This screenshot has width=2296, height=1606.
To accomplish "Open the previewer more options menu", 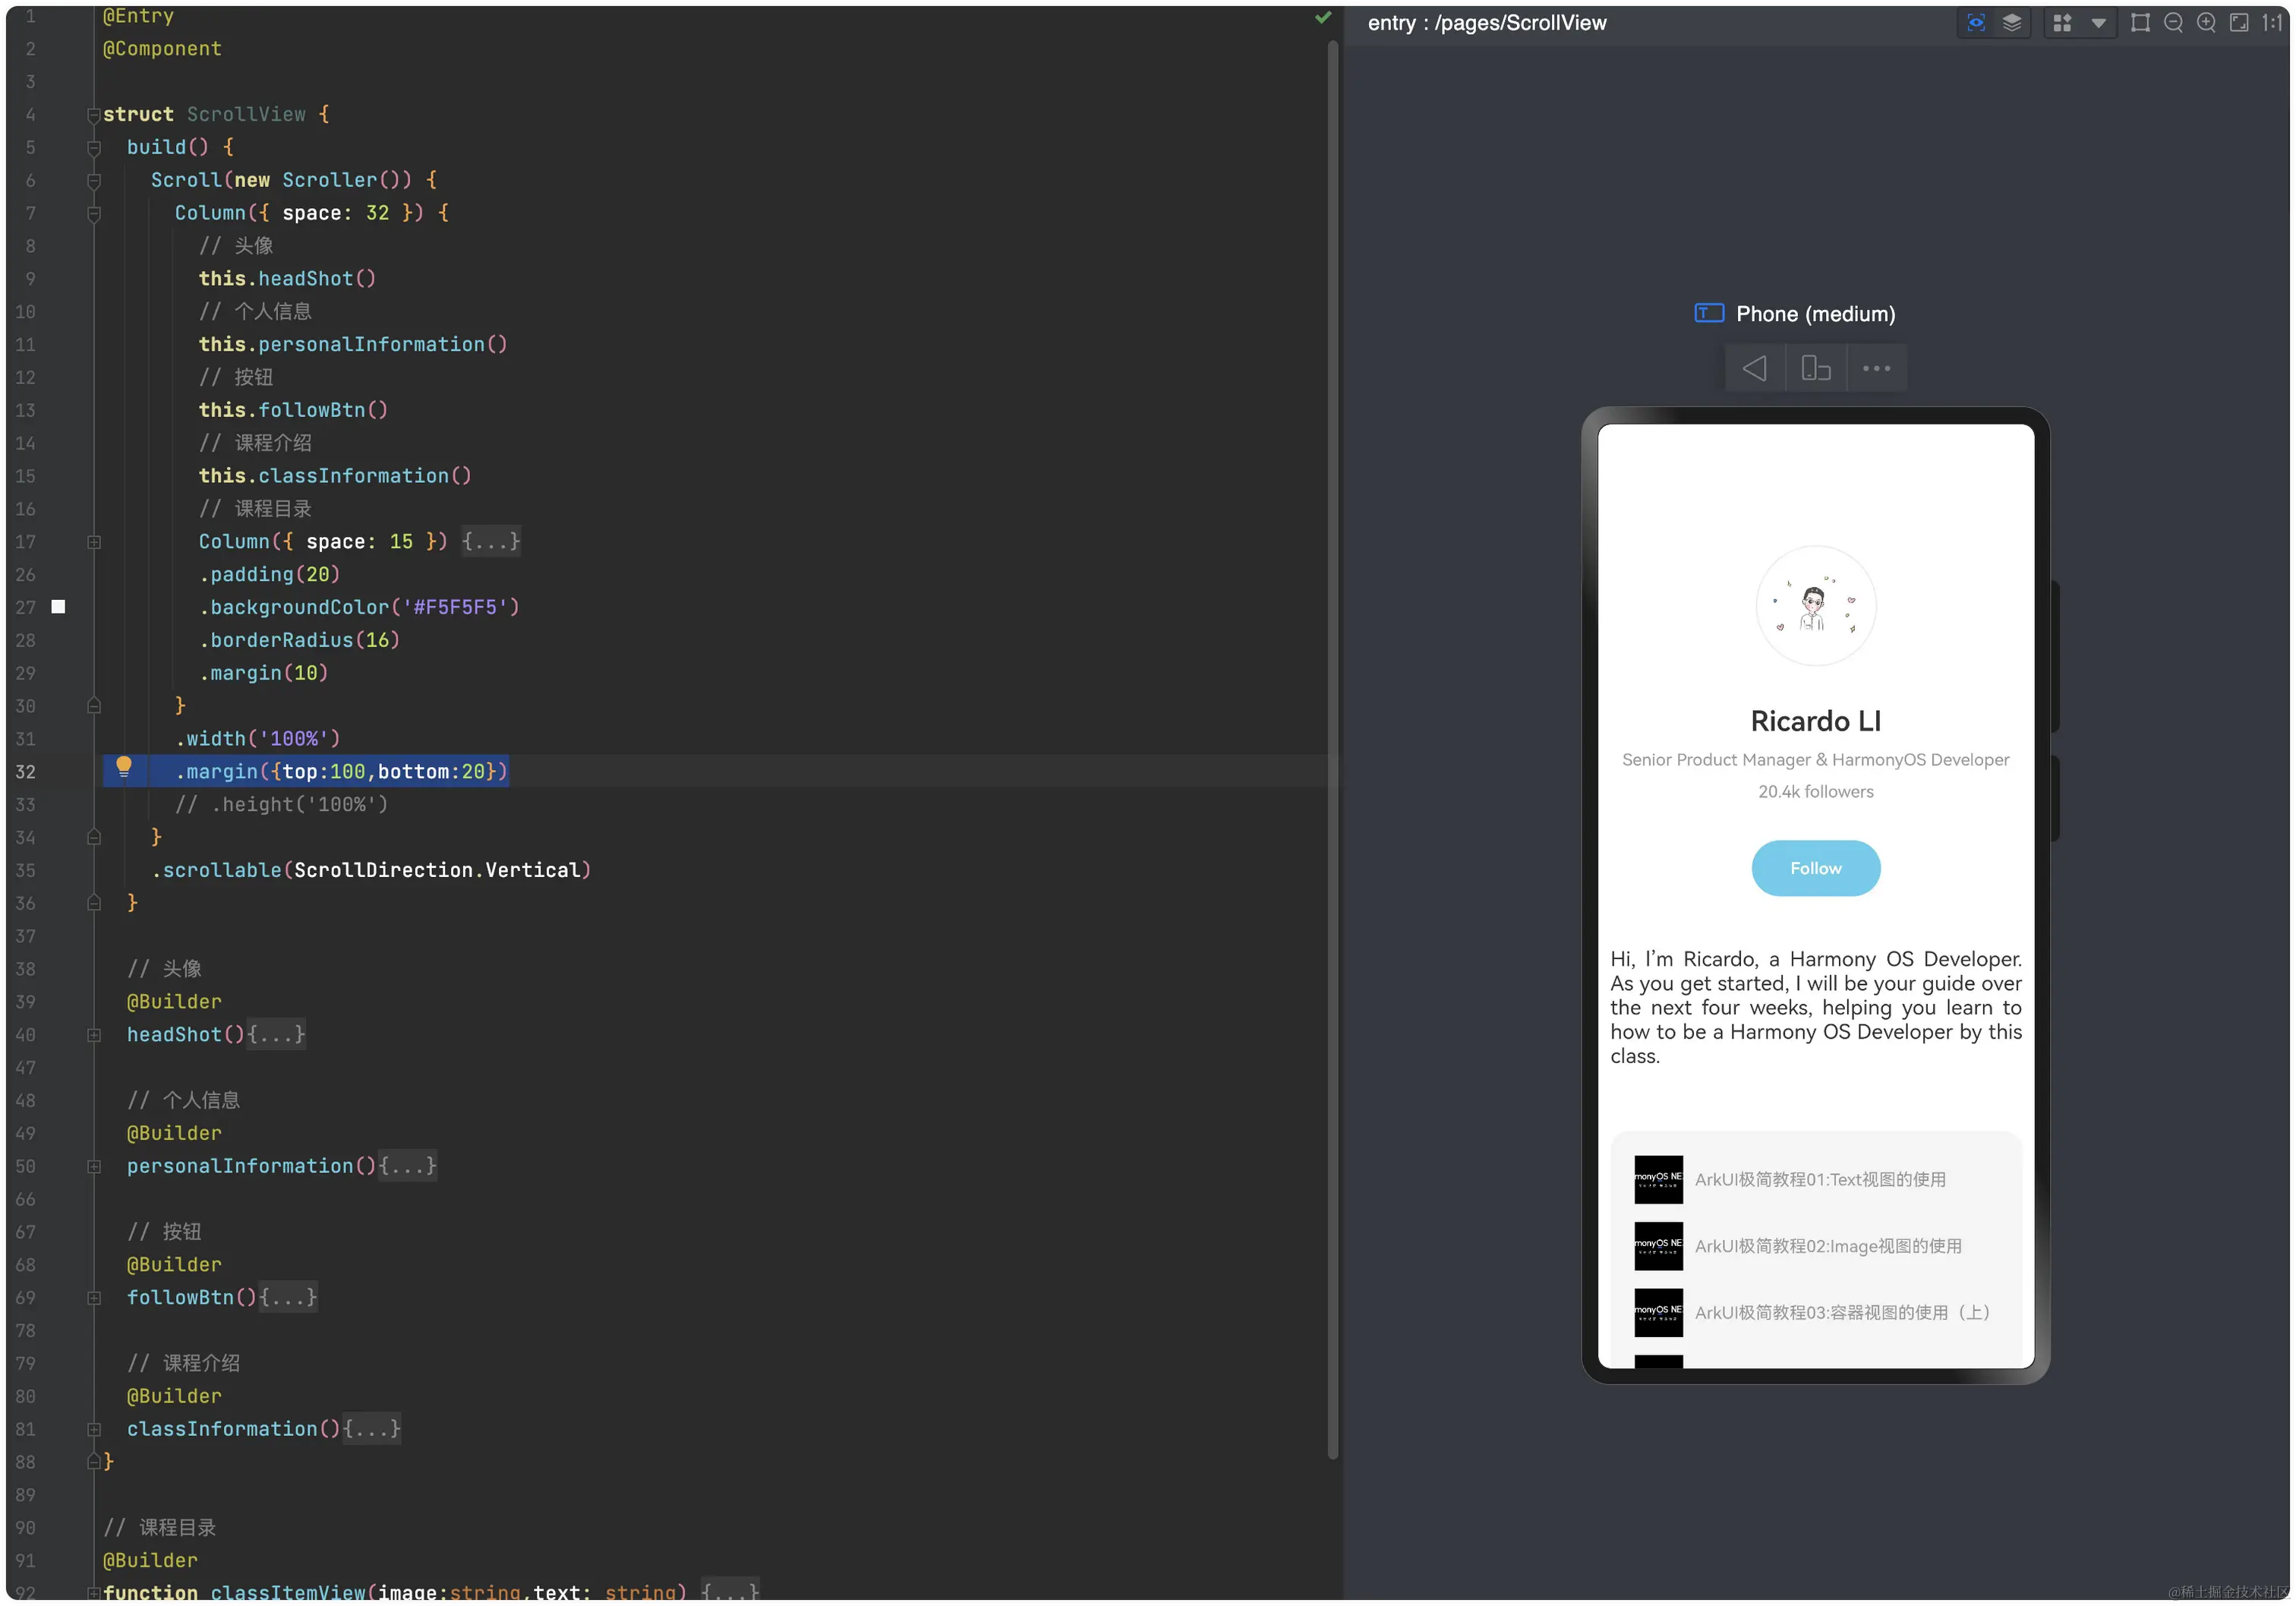I will [1876, 368].
